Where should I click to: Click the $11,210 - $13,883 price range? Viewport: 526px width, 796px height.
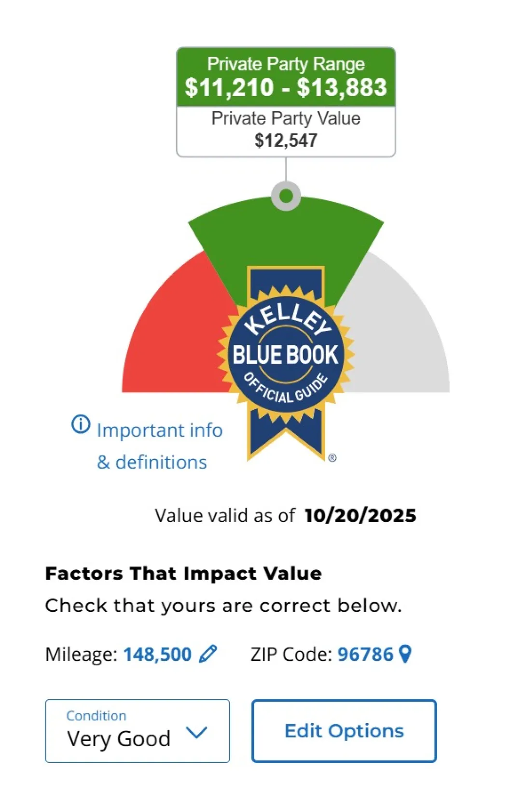(286, 88)
